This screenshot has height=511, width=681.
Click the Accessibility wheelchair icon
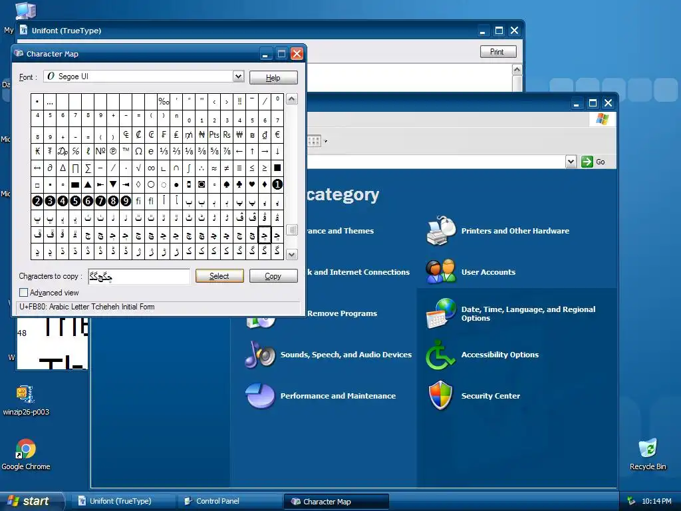click(x=440, y=355)
